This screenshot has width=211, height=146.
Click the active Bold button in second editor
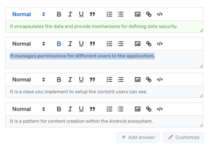coord(59,44)
